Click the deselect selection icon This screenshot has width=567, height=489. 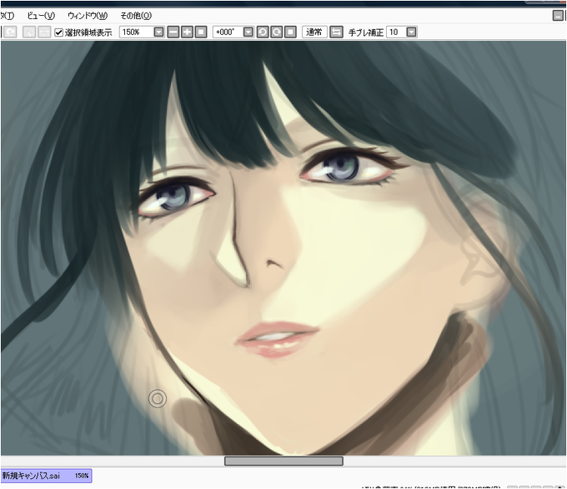(x=29, y=32)
